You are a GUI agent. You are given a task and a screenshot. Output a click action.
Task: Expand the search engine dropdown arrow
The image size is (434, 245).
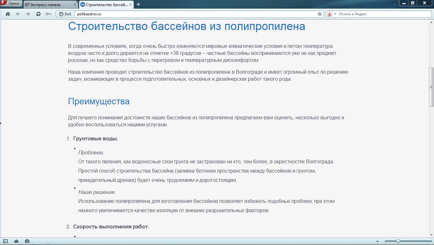(335, 14)
